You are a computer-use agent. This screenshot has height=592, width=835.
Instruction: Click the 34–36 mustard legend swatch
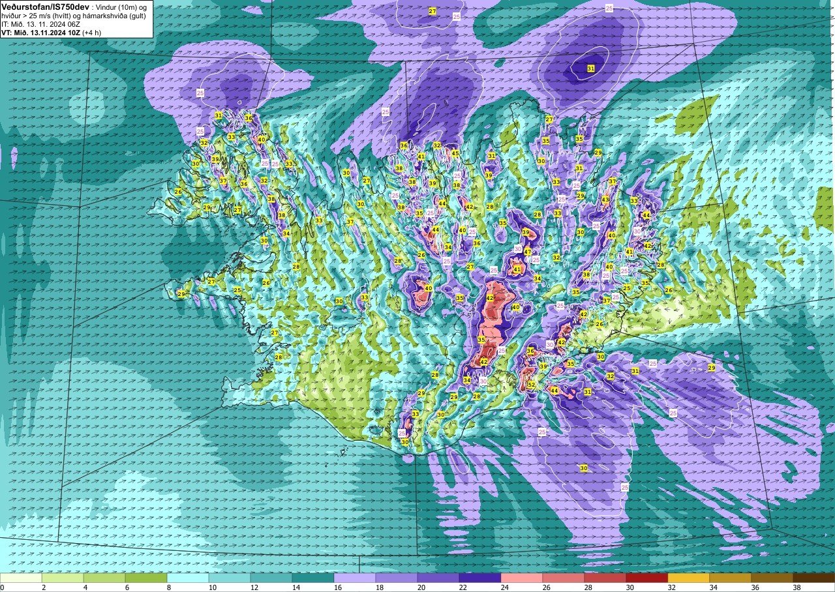tap(731, 578)
